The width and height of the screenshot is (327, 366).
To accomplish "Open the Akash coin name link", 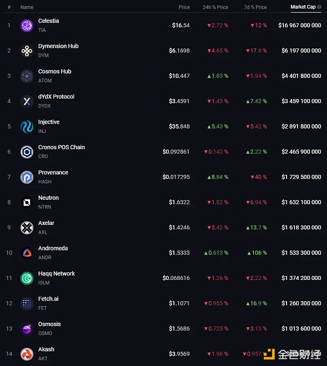I will pos(46,350).
